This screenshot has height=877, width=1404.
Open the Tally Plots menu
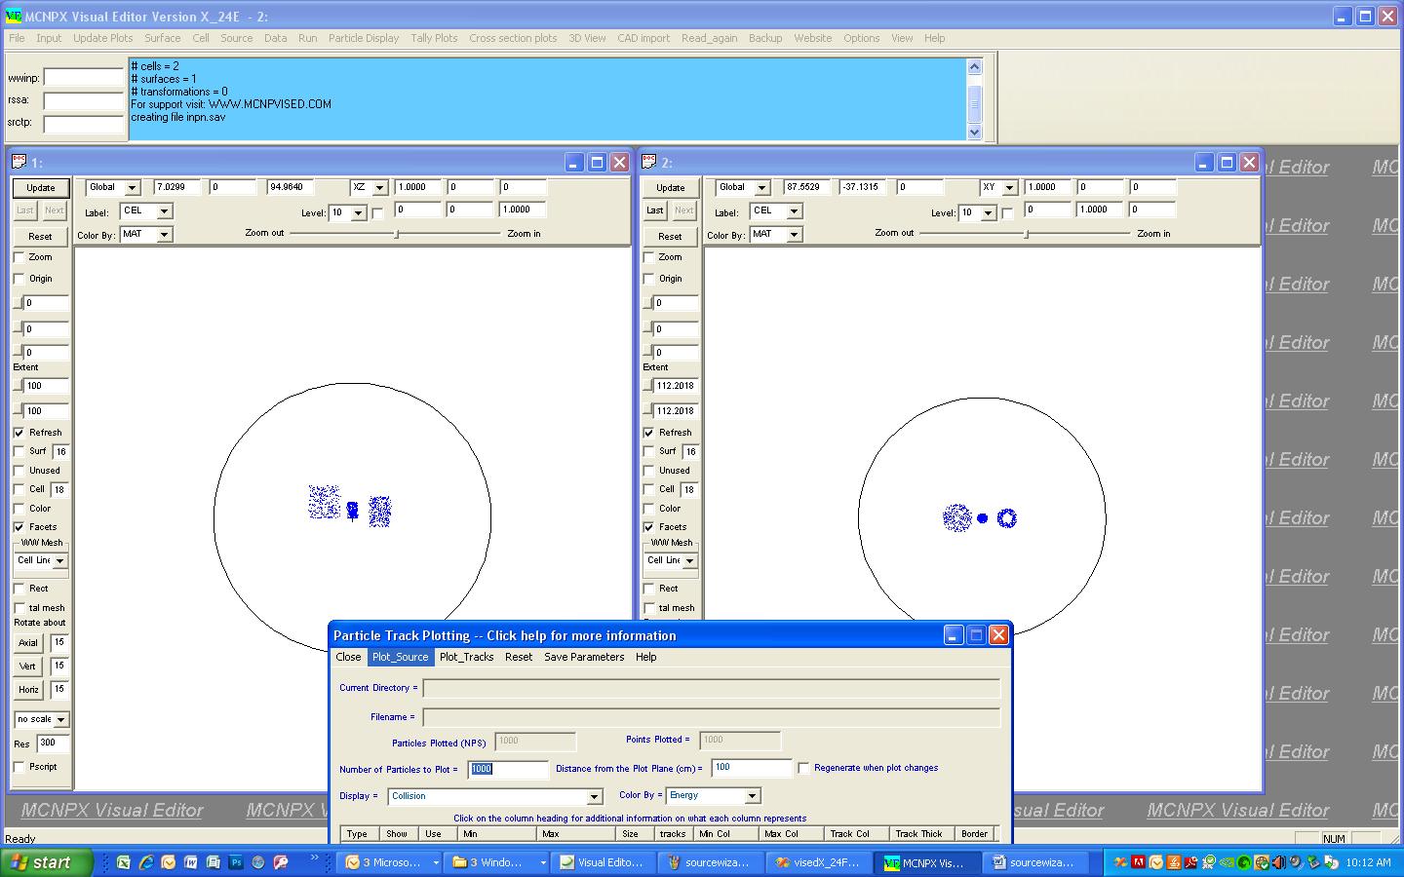[x=434, y=38]
